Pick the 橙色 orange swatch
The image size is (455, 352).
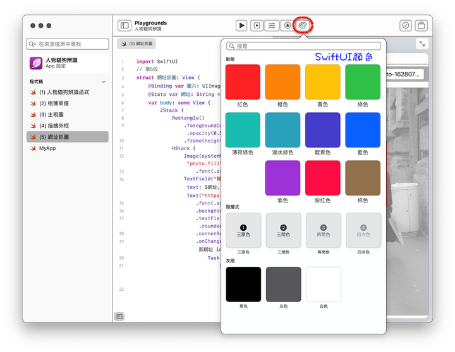282,82
